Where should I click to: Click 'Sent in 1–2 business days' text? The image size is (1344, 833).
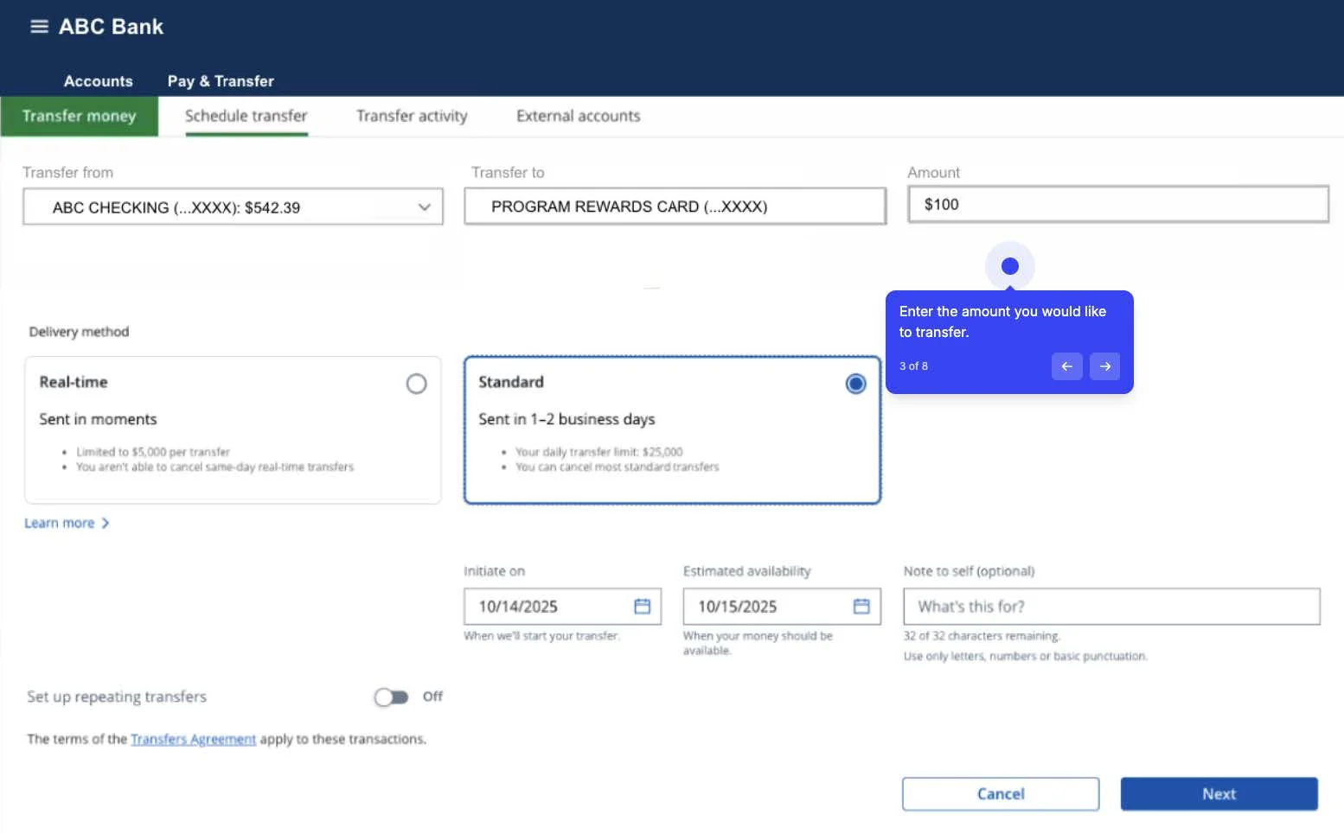point(566,419)
